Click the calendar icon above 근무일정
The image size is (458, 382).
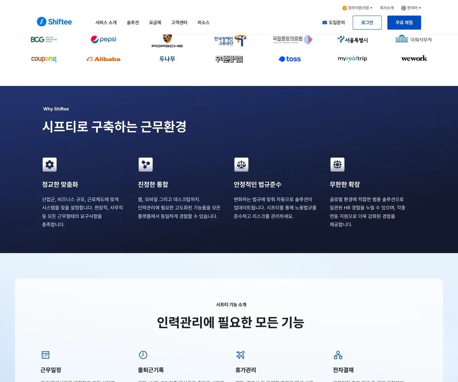[x=45, y=355]
